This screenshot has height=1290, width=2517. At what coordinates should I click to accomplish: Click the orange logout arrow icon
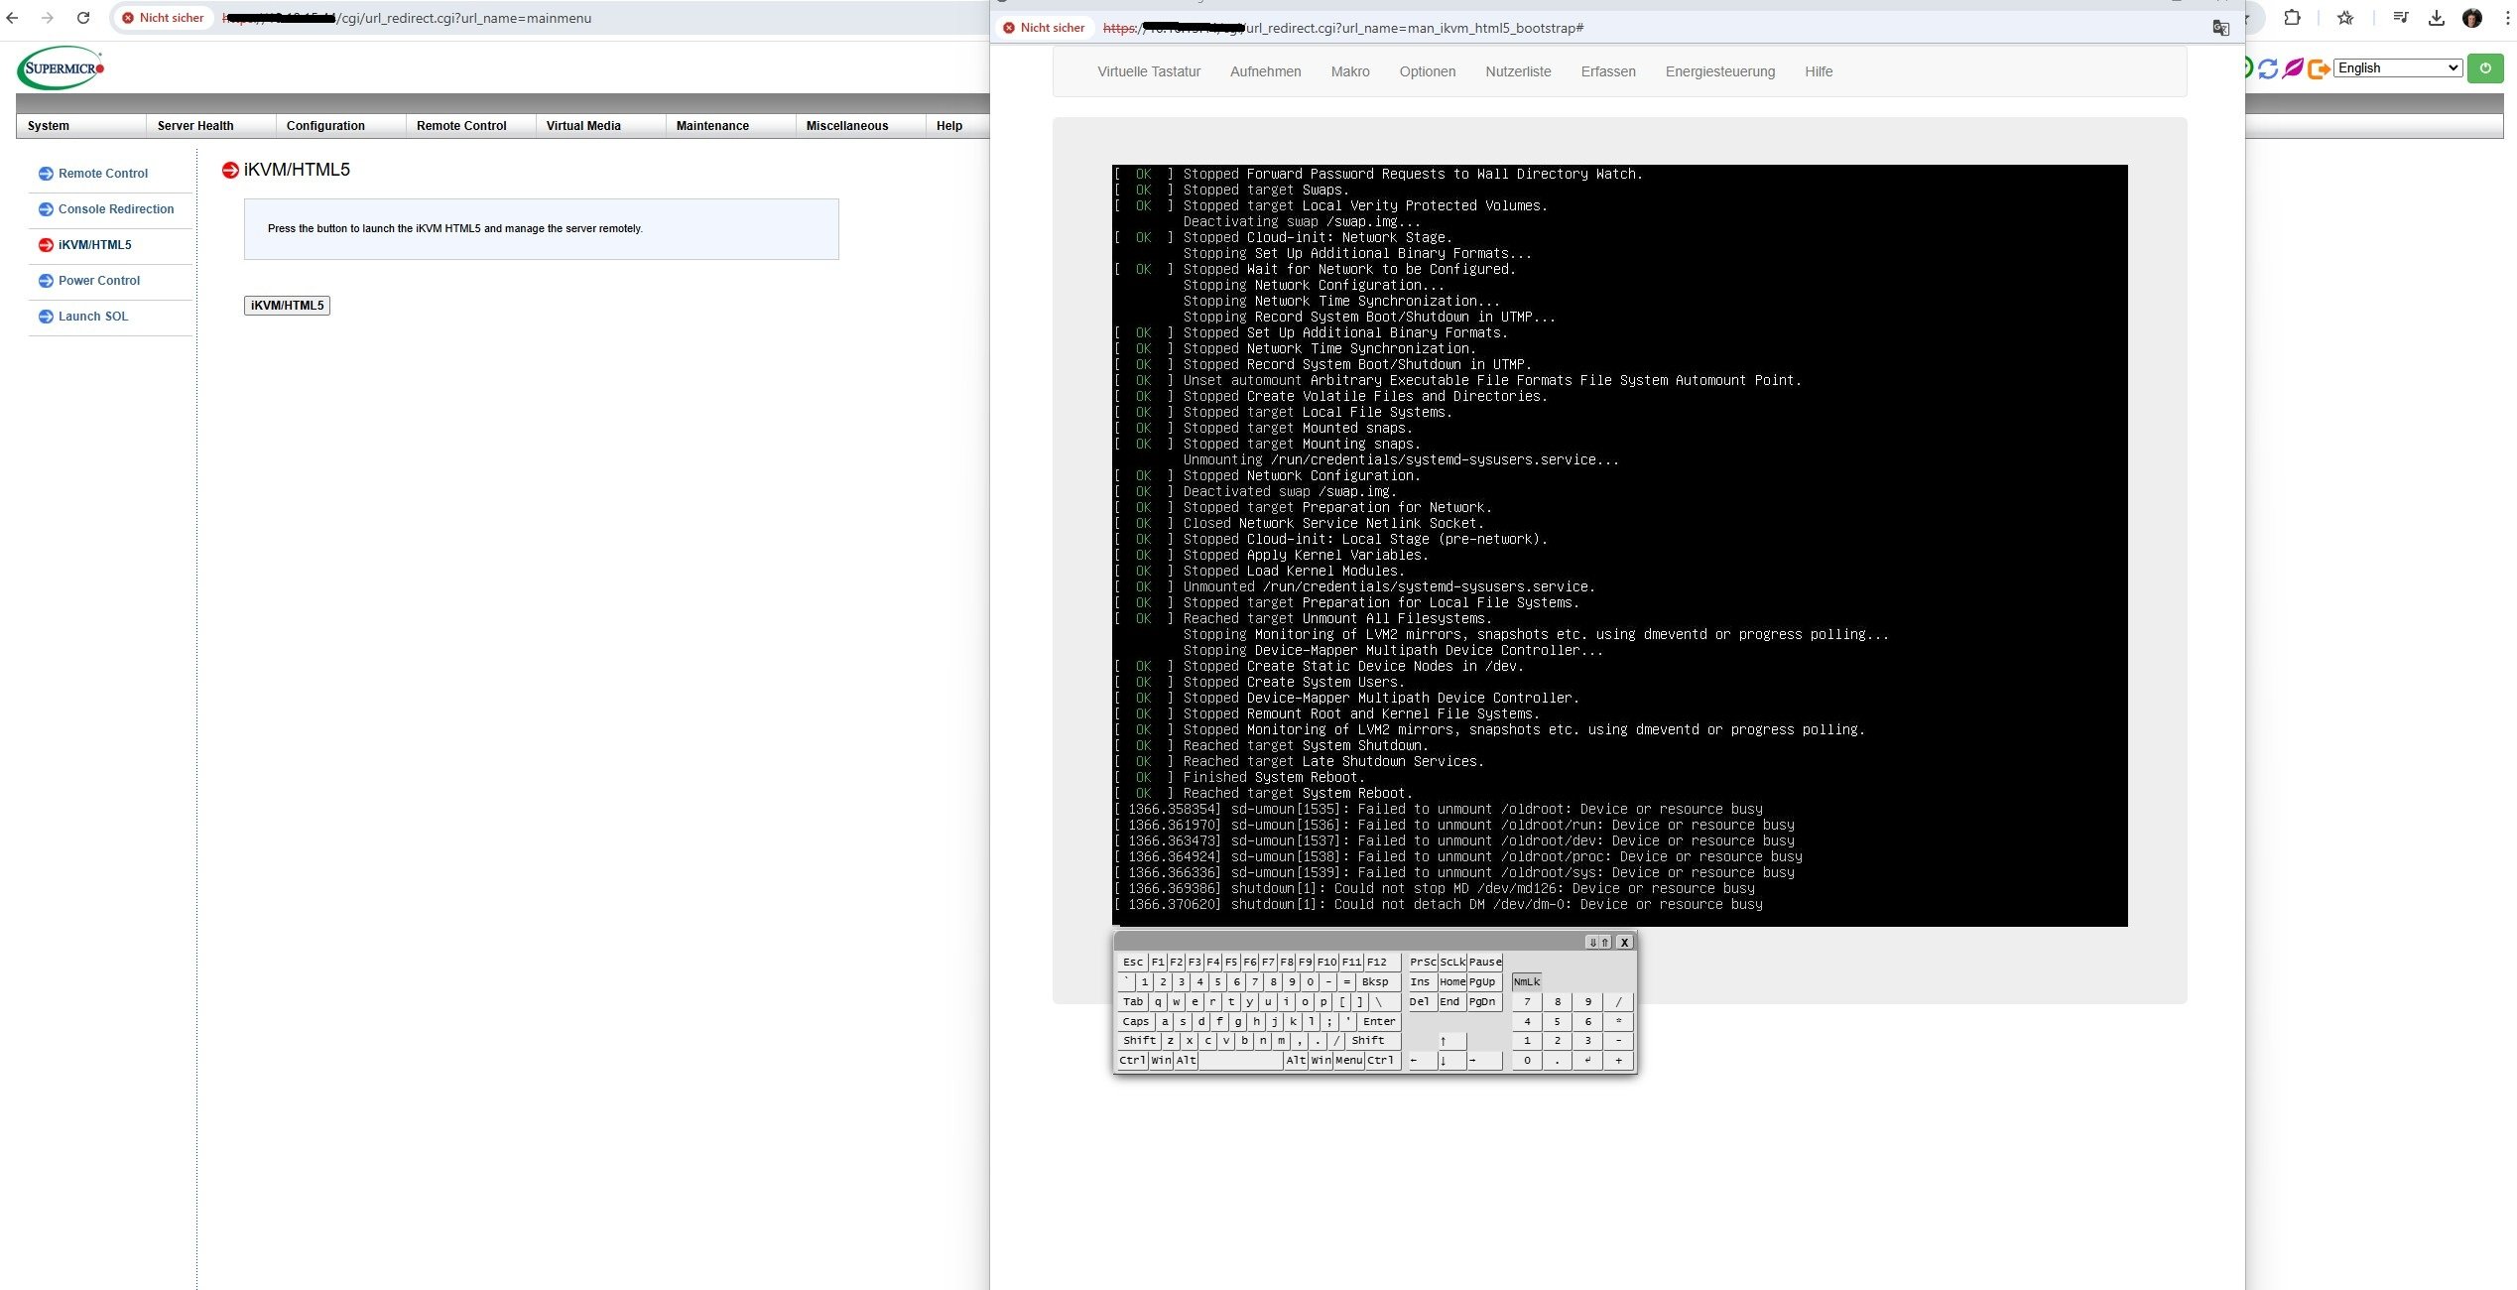tap(2319, 68)
